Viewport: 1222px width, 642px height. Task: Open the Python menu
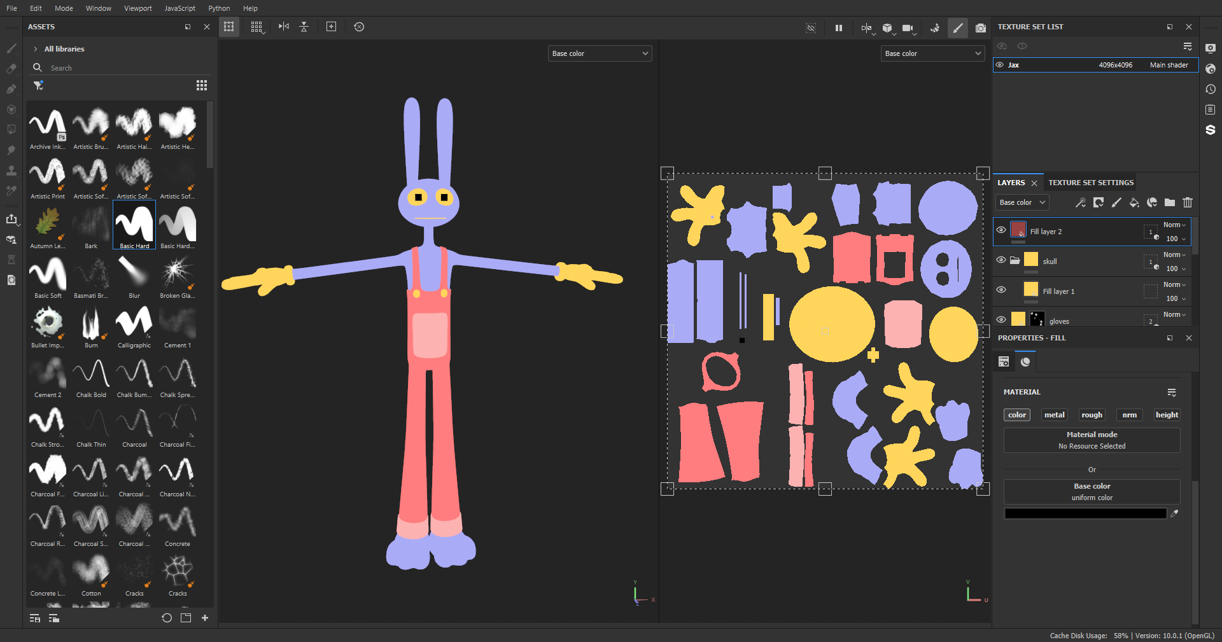point(219,8)
